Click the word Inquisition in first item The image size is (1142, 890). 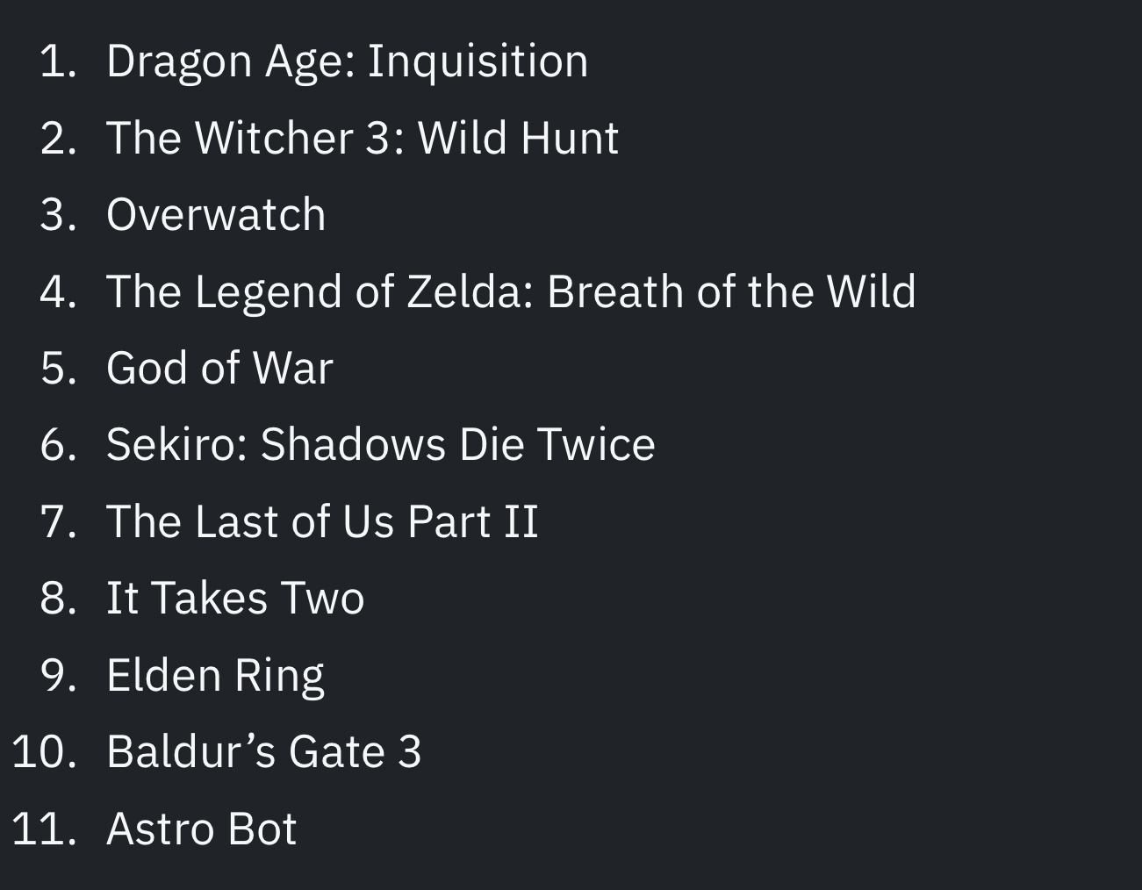(478, 62)
